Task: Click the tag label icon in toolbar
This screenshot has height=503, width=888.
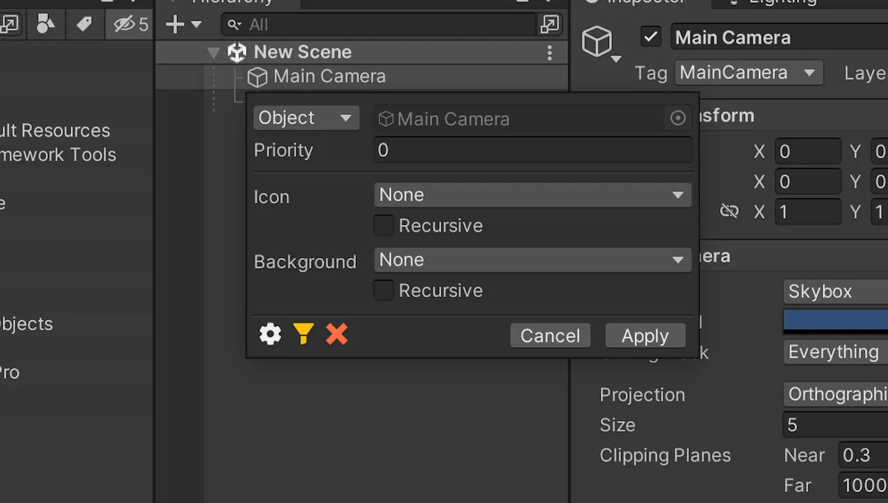Action: [x=84, y=24]
